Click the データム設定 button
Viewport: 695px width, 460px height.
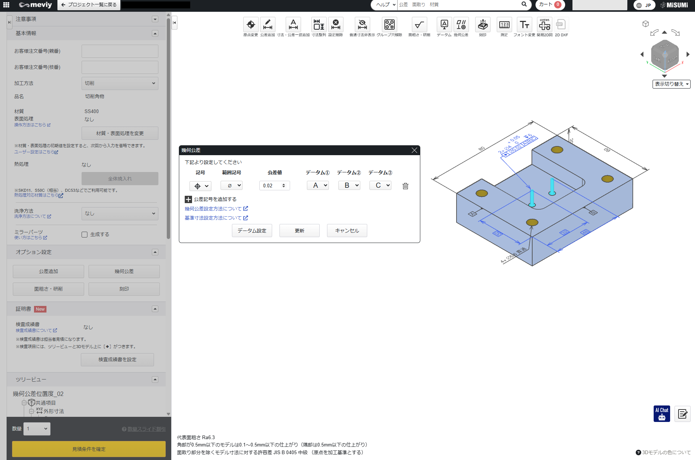coord(252,231)
